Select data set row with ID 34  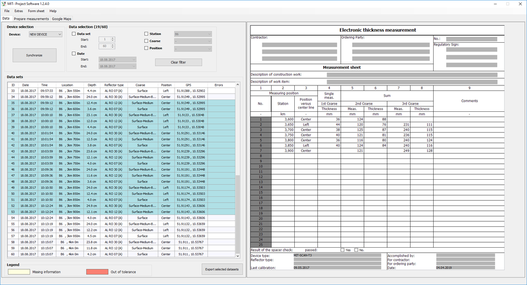121,96
